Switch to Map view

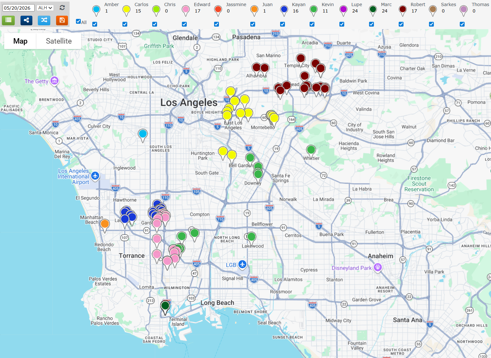point(20,41)
